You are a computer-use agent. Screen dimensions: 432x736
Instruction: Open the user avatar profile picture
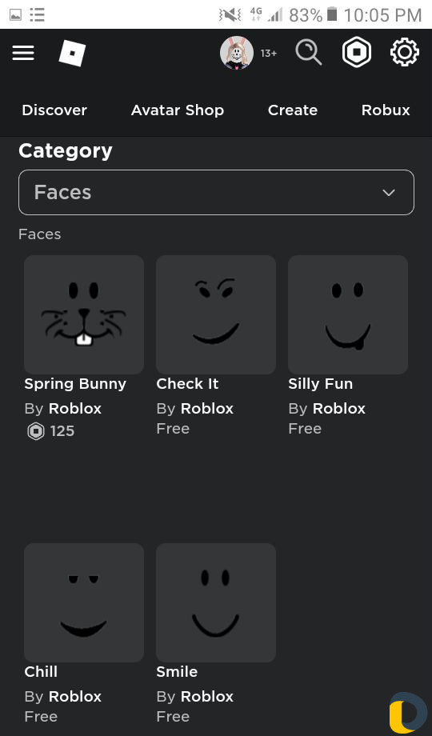point(237,53)
